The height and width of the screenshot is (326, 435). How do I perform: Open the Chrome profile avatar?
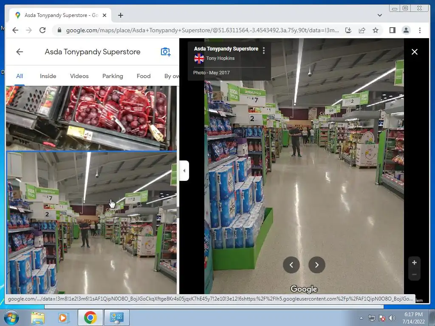click(x=406, y=30)
